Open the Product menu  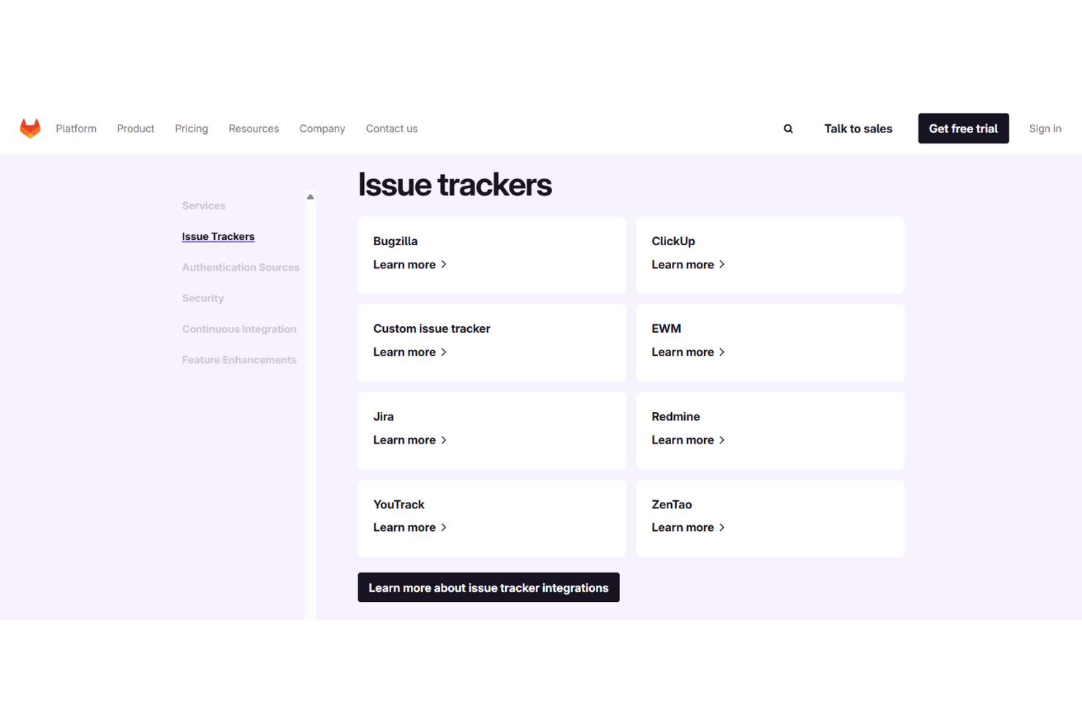coord(135,128)
